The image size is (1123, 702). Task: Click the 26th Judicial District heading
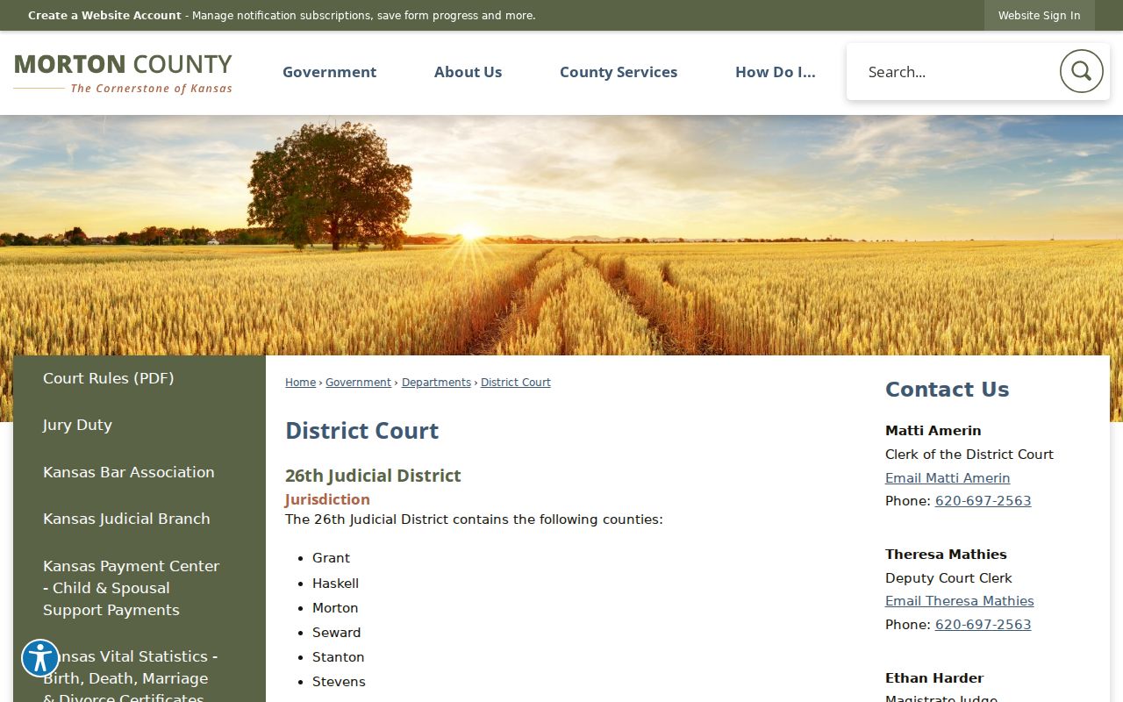click(x=373, y=476)
